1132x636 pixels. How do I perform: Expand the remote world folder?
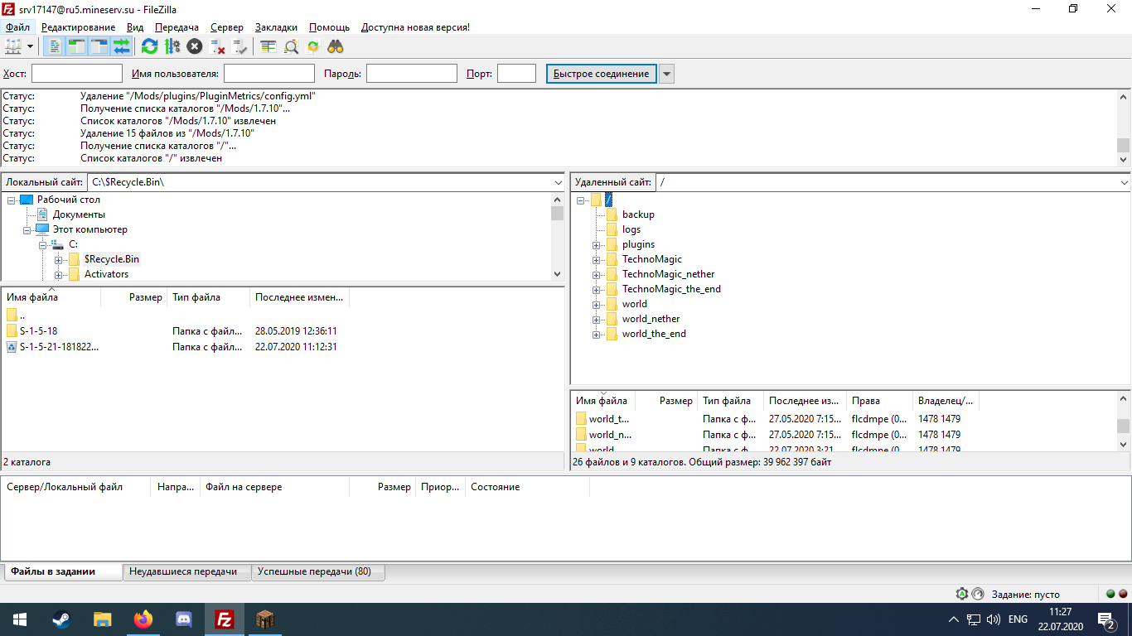597,304
